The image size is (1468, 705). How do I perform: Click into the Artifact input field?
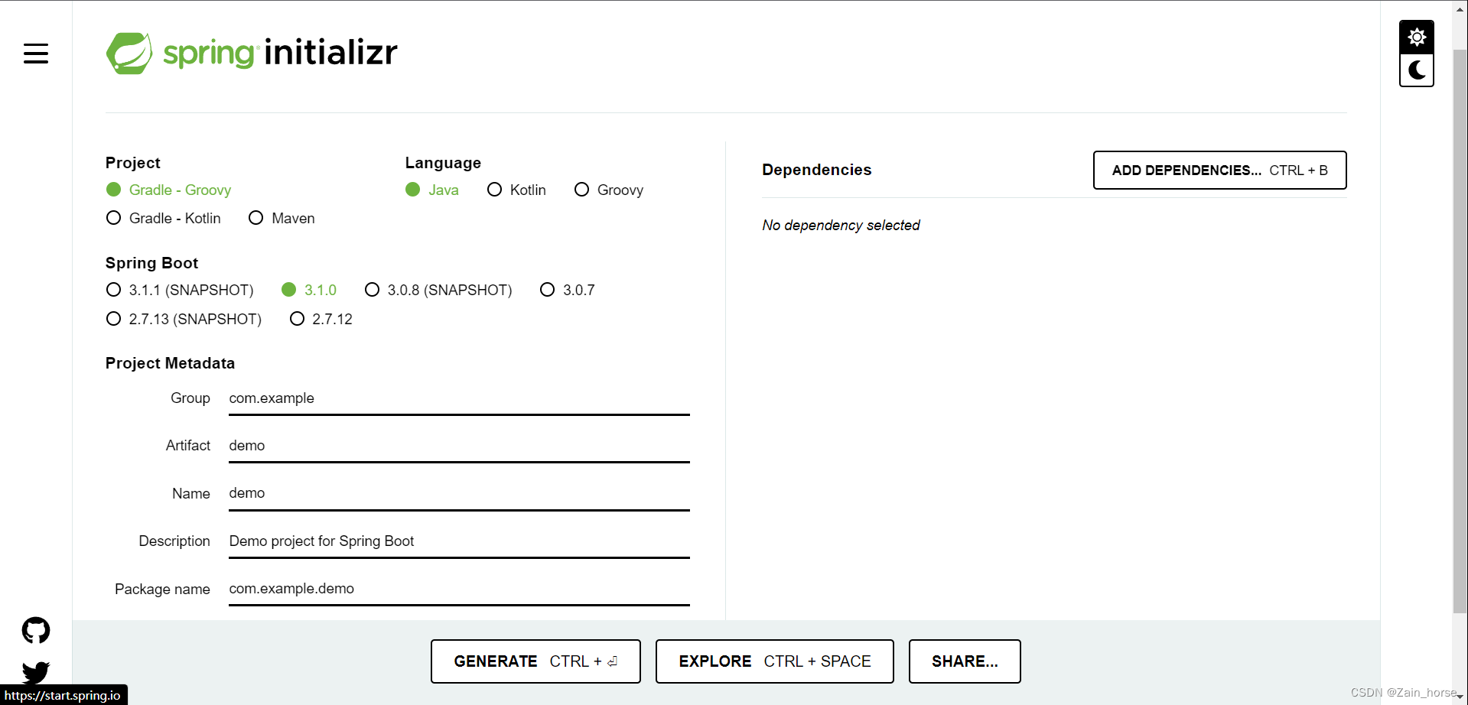[x=459, y=446]
